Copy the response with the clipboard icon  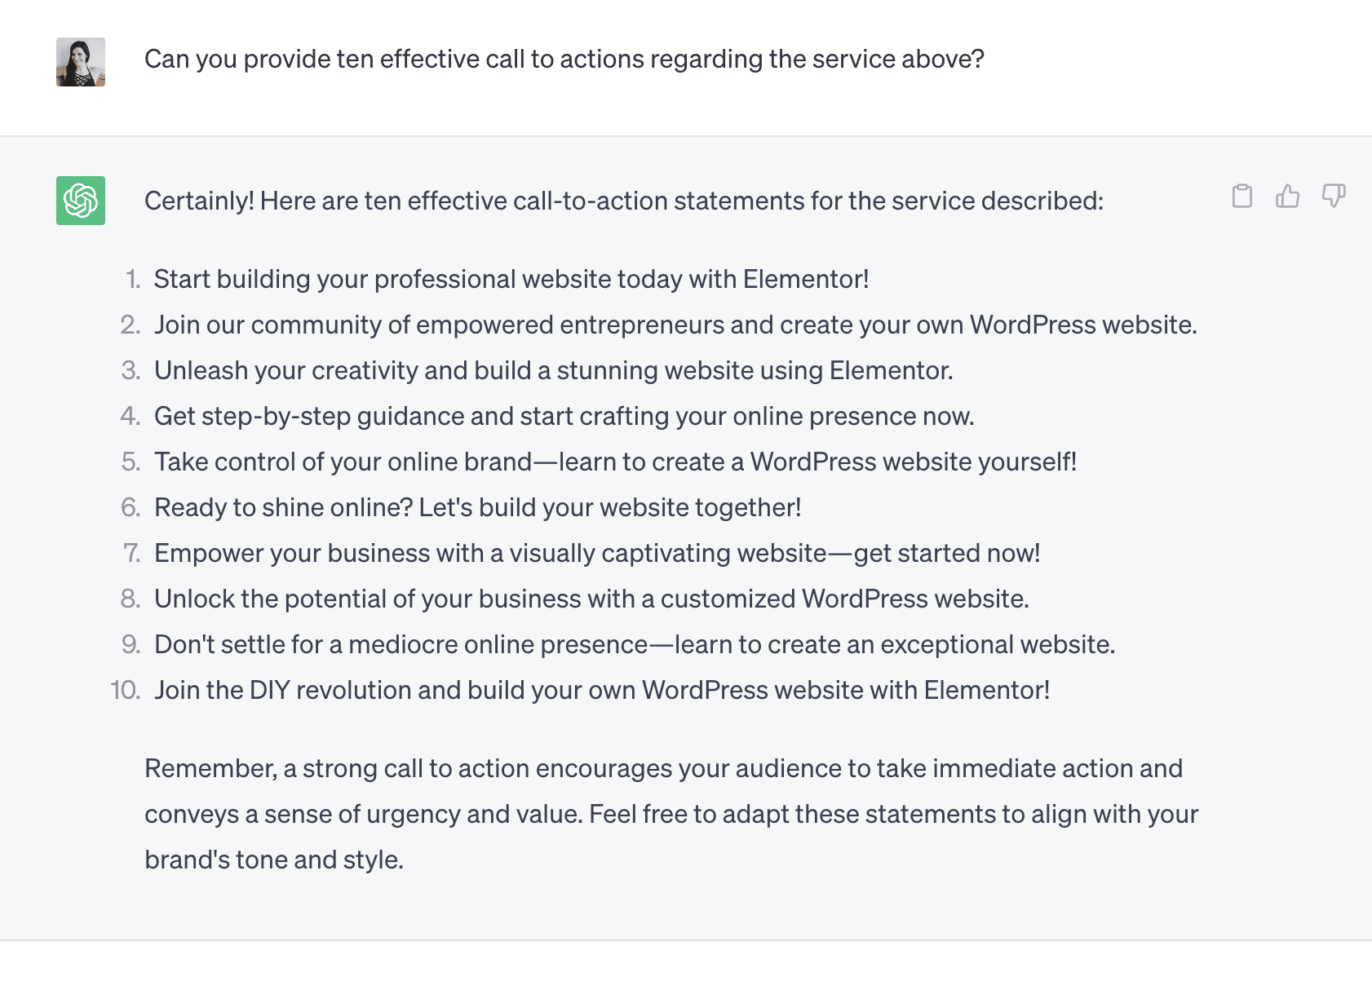pyautogui.click(x=1241, y=197)
